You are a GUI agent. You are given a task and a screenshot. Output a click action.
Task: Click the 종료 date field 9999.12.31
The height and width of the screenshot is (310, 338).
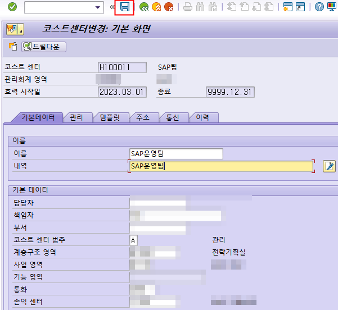pyautogui.click(x=230, y=92)
